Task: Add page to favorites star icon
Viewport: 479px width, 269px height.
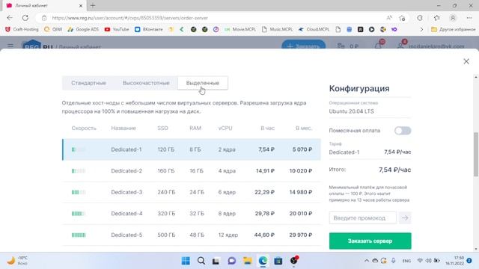Action: click(402, 18)
